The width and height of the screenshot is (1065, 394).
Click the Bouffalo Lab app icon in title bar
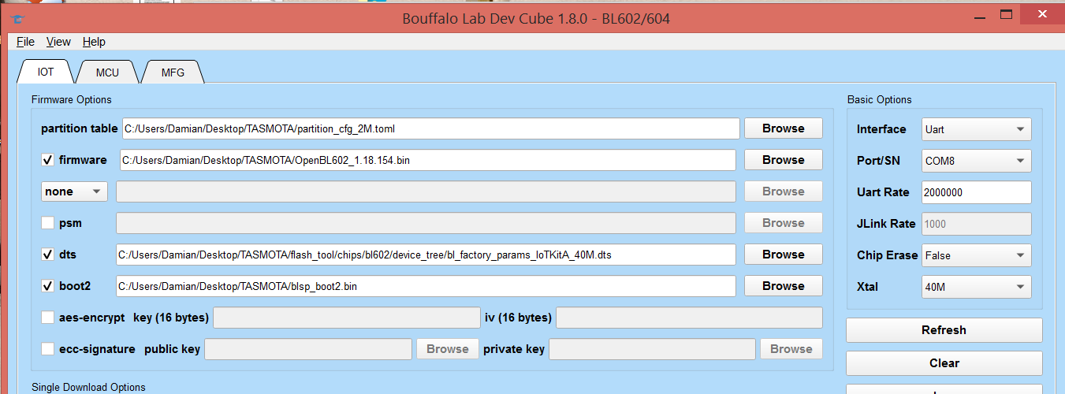tap(17, 19)
